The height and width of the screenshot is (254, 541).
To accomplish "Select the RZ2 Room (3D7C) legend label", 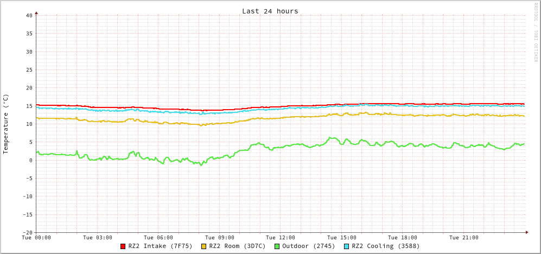I will (237, 246).
